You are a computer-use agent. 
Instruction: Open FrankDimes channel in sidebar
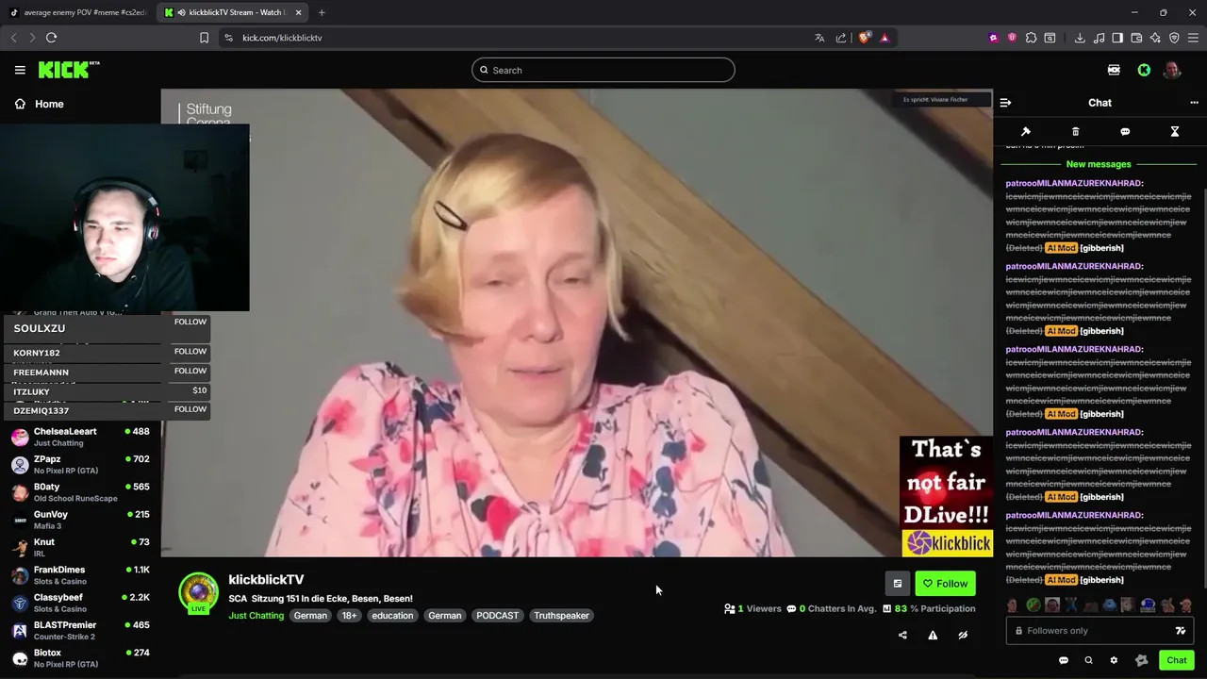tap(80, 575)
